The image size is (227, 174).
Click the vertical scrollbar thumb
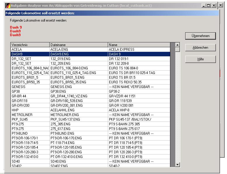(x=177, y=50)
